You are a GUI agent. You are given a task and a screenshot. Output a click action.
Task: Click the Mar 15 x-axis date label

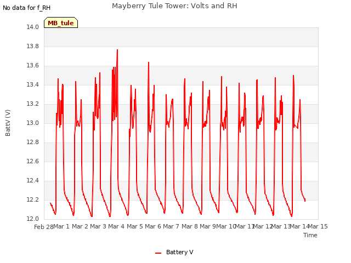pyautogui.click(x=318, y=226)
